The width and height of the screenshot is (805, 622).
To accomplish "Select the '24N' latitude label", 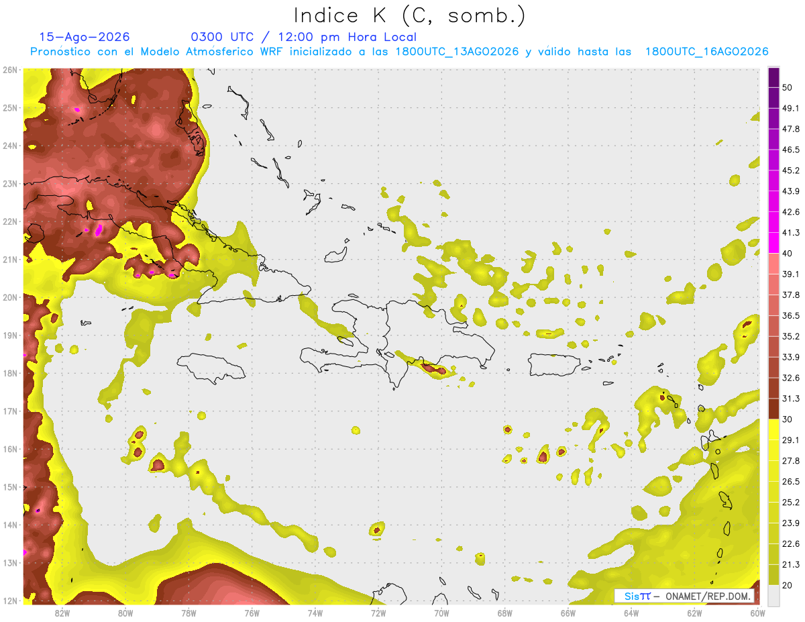I will point(10,146).
